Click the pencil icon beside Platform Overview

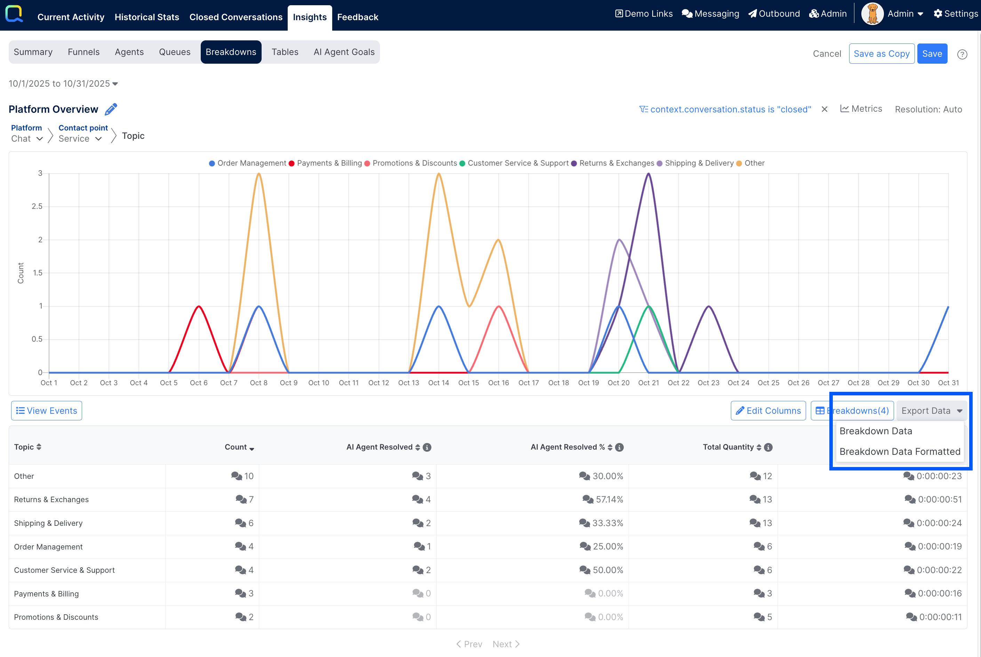(x=111, y=109)
